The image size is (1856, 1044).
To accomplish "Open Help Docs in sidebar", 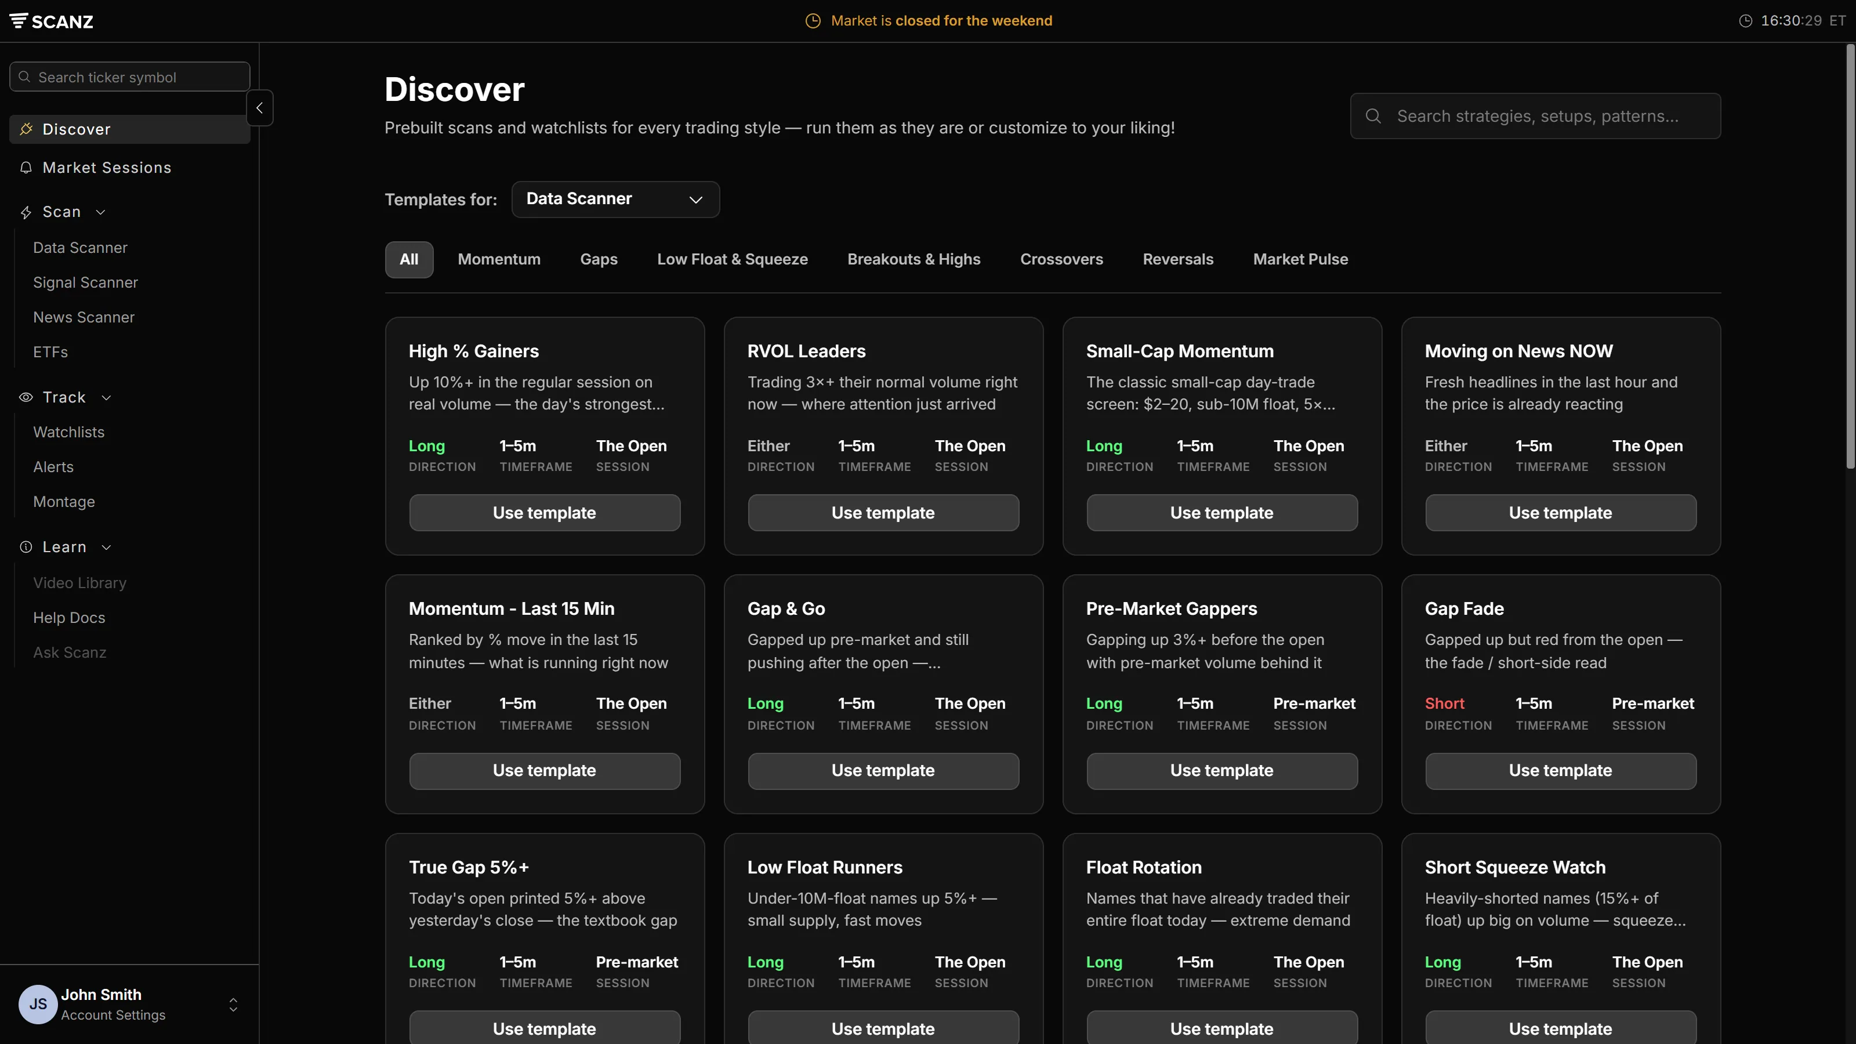I will 69,618.
